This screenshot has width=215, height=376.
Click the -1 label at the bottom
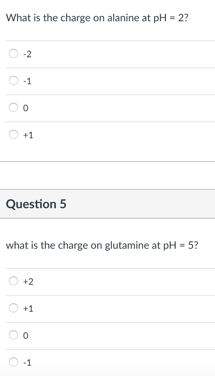26,362
